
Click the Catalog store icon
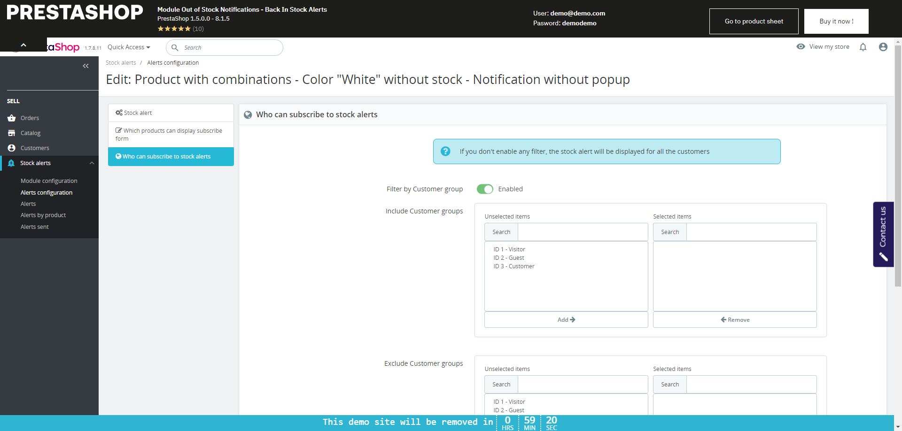12,133
